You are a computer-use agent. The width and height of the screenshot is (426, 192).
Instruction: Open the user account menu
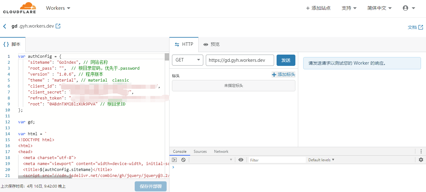click(409, 8)
